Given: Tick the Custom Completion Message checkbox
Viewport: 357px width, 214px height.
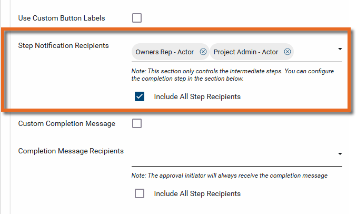Looking at the screenshot, I should pos(137,123).
